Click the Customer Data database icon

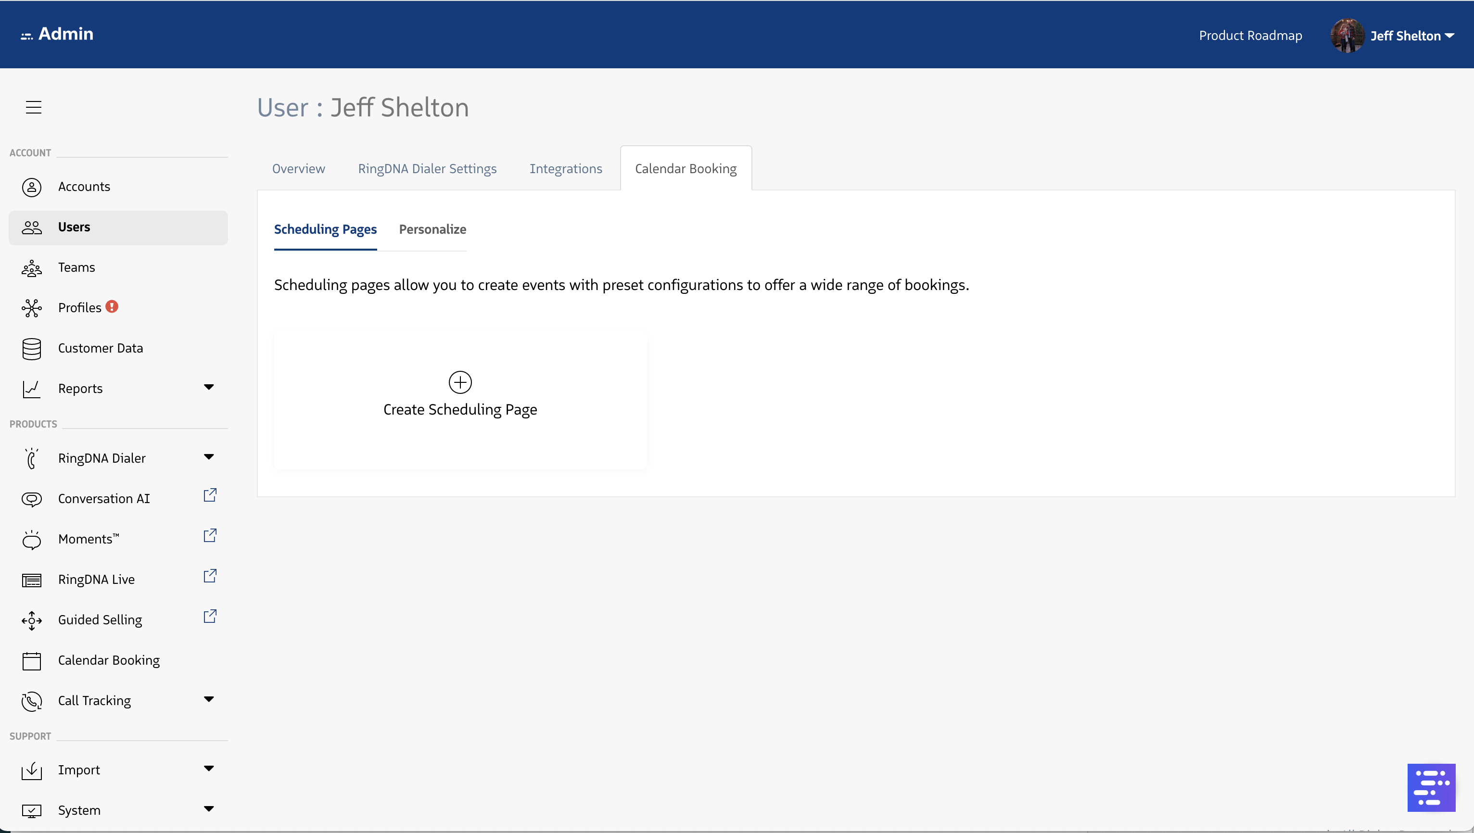pyautogui.click(x=31, y=348)
